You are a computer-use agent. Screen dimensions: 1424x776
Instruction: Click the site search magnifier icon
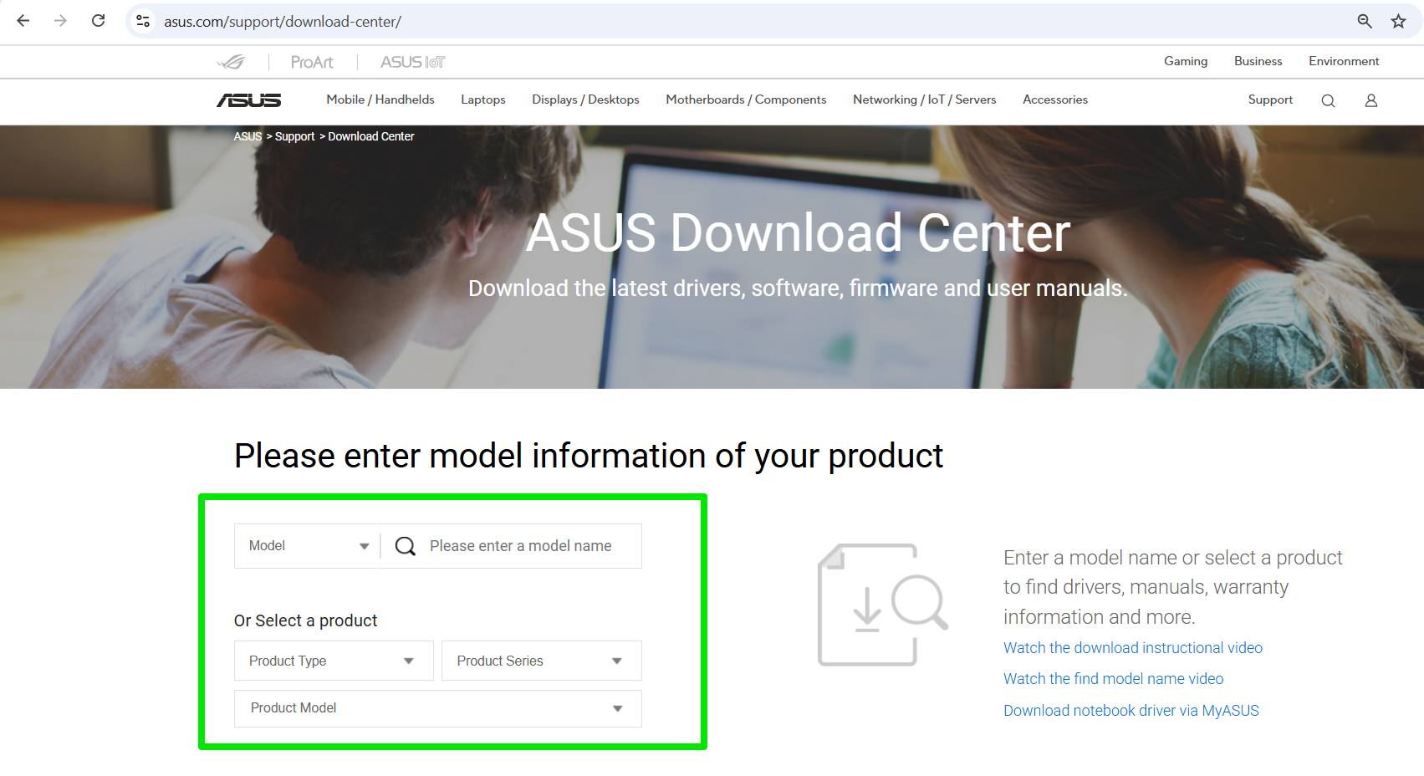[x=1328, y=101]
